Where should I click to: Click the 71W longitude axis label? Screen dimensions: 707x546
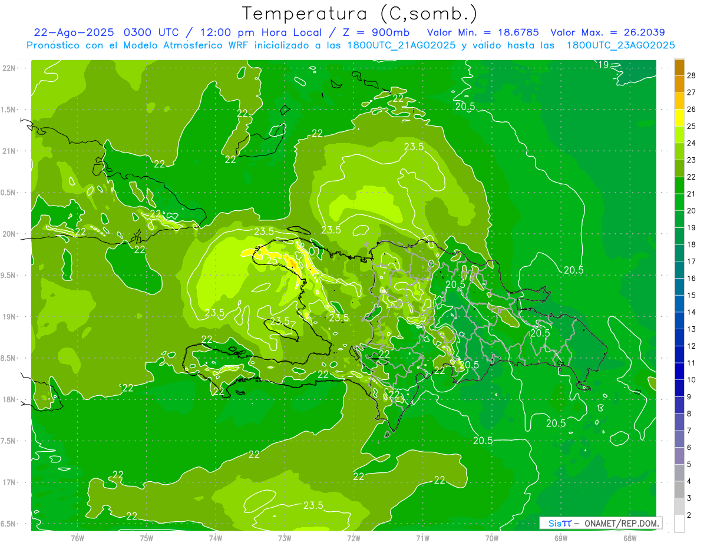[x=422, y=538]
